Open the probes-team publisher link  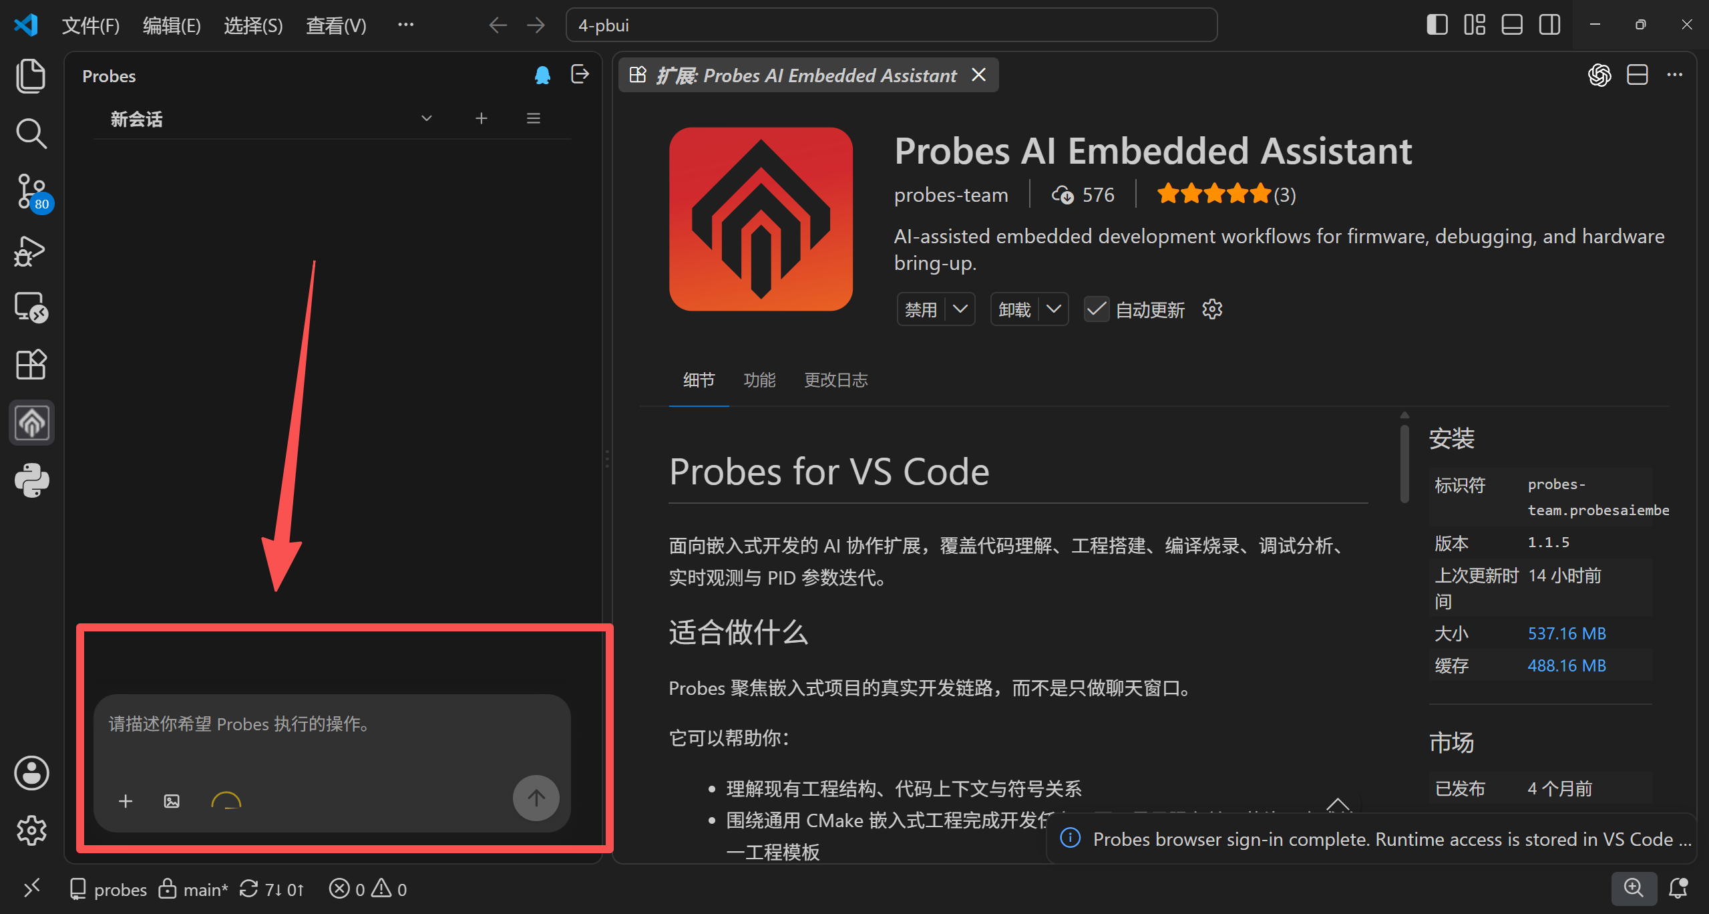pyautogui.click(x=951, y=194)
